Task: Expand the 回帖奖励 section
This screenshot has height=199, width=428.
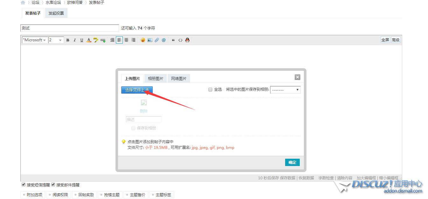Action: point(84,195)
